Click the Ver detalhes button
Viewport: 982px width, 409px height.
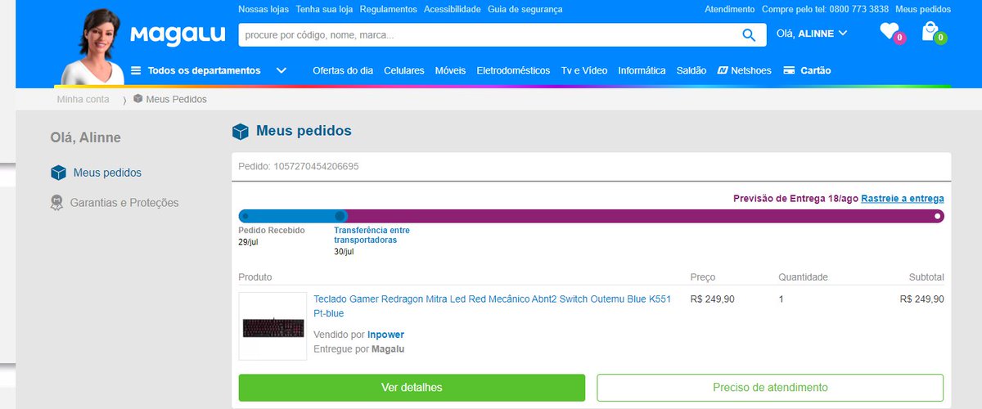[x=412, y=387]
